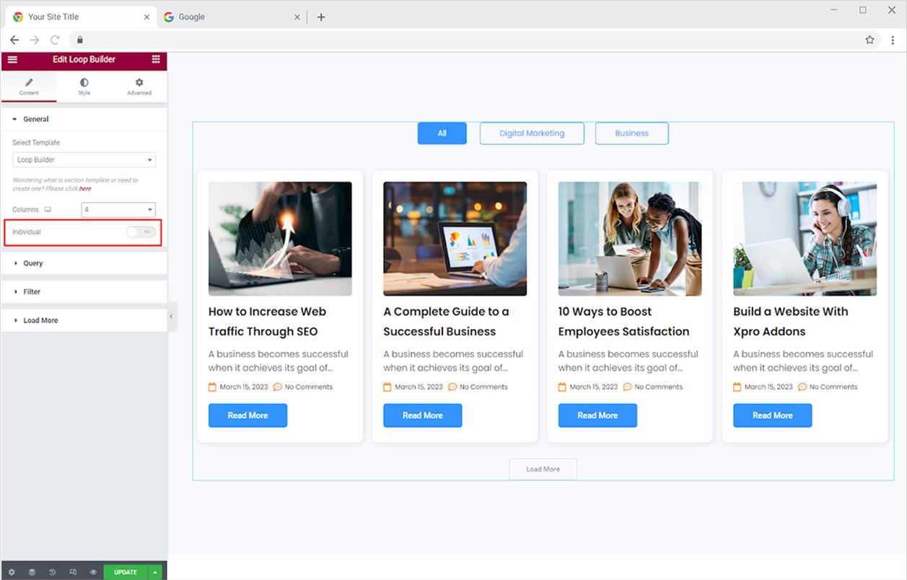The image size is (907, 580).
Task: Switch to the Style tab
Action: (84, 87)
